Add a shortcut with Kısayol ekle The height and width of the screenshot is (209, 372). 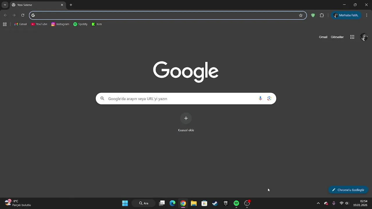[186, 122]
